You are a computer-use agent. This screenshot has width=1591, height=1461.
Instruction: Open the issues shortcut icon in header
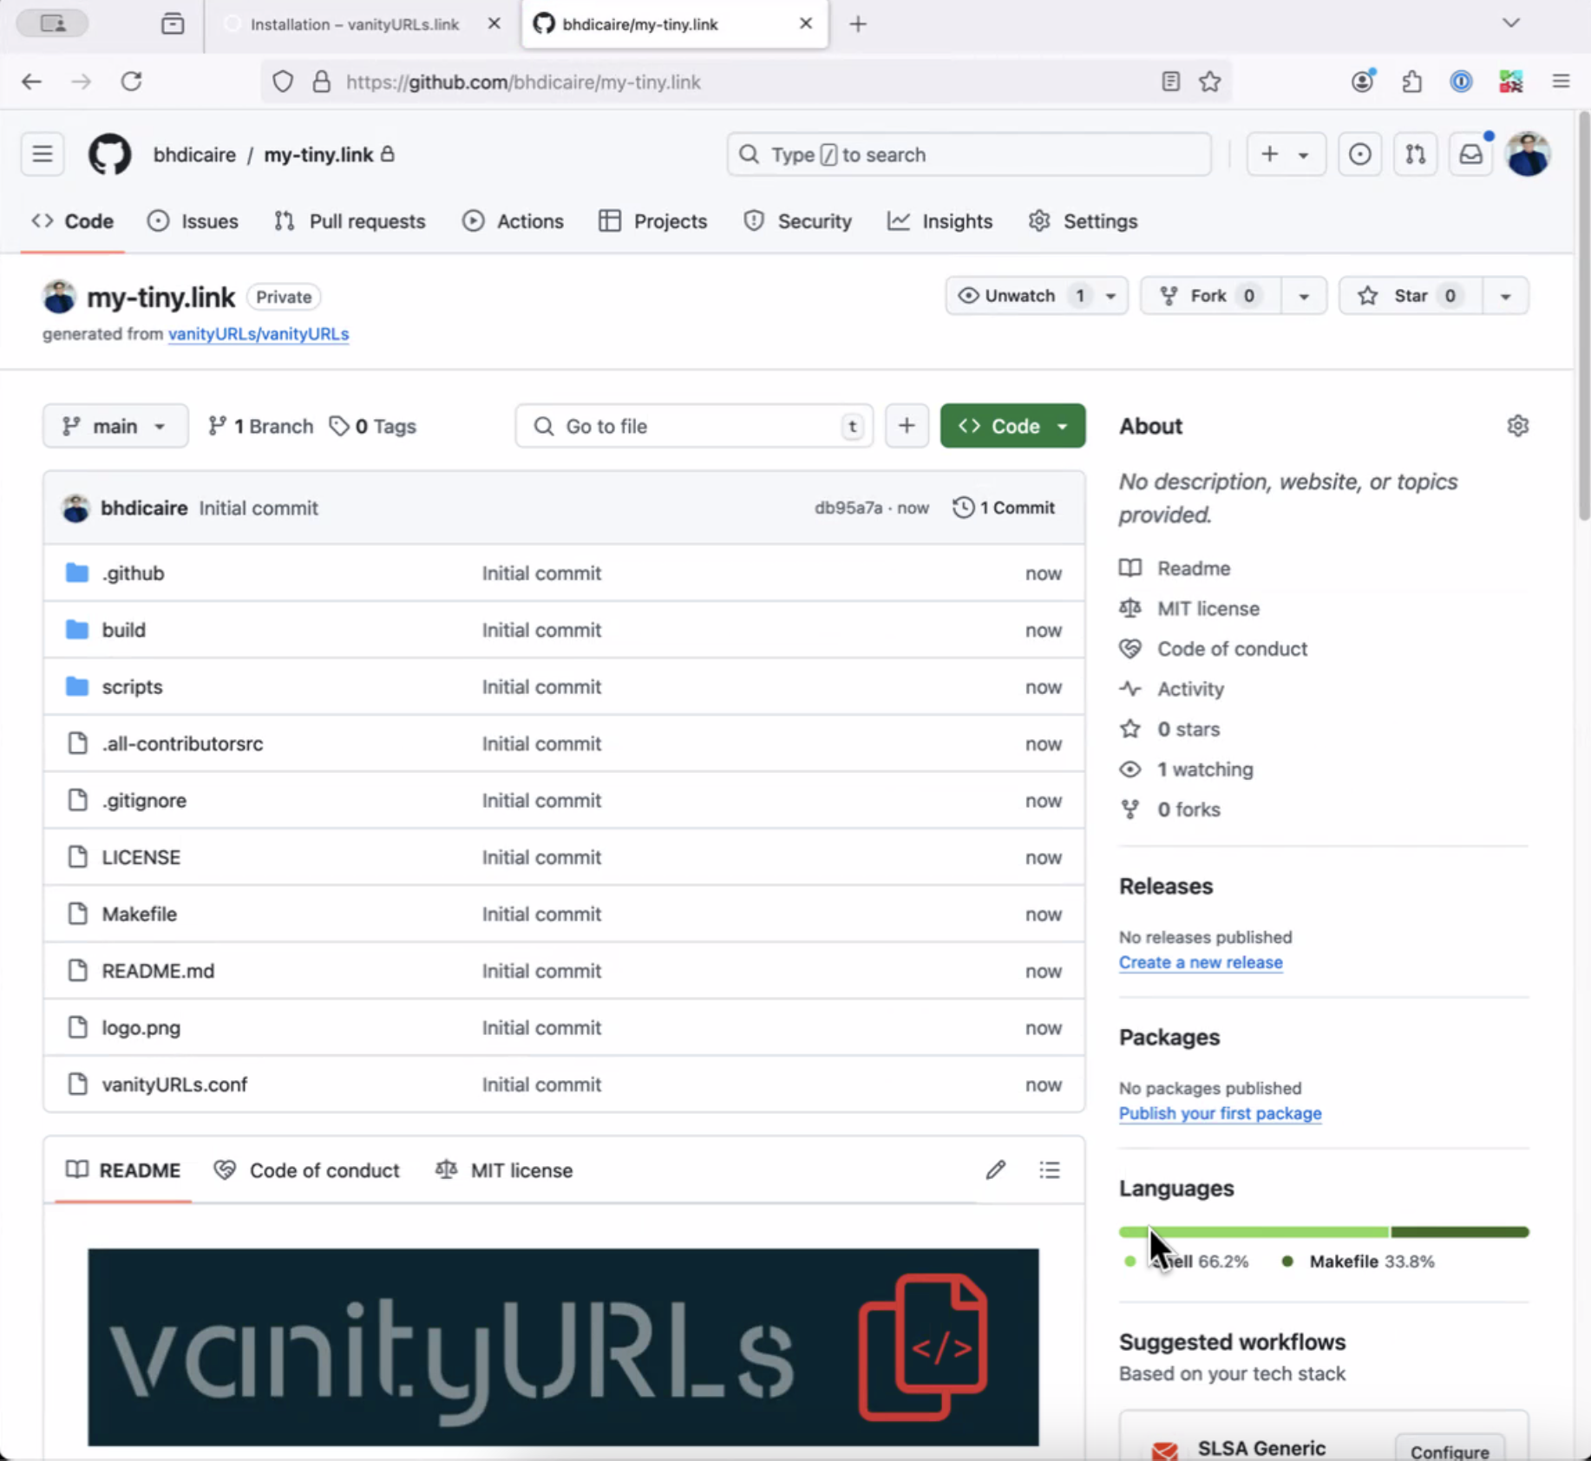[1359, 154]
